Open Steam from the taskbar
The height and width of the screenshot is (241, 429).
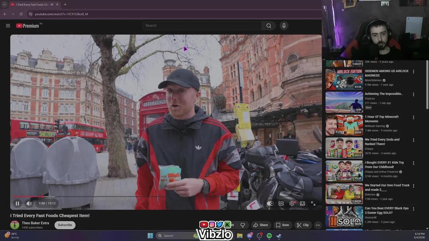(x=279, y=236)
